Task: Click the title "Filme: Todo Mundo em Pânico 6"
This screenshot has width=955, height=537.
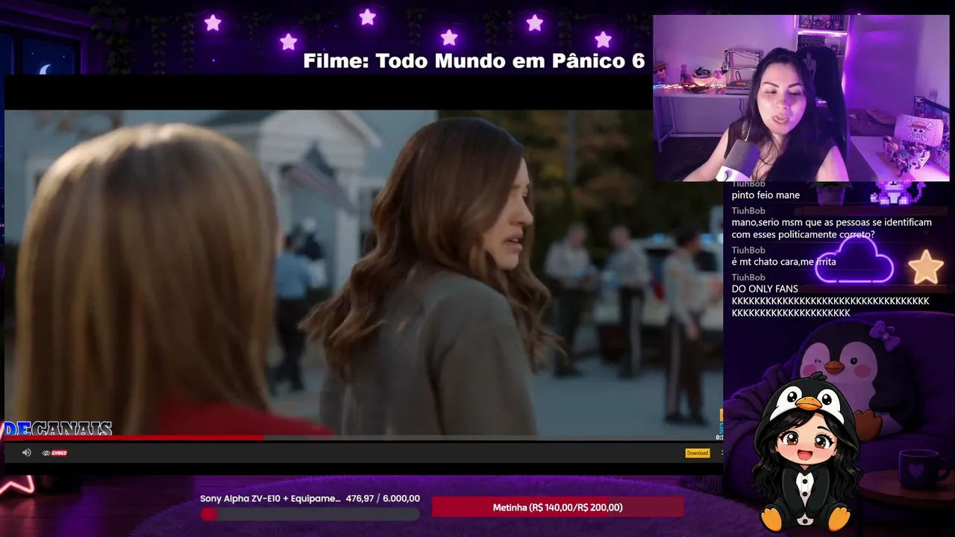Action: (x=474, y=61)
